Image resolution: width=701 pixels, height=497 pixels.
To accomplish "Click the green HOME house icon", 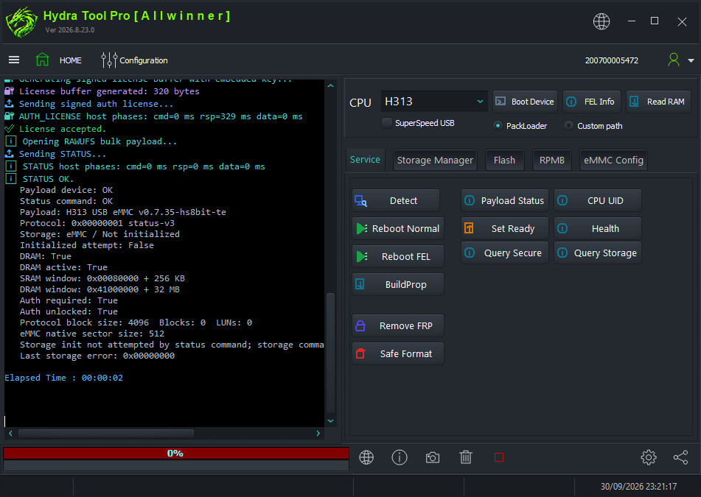I will [42, 60].
